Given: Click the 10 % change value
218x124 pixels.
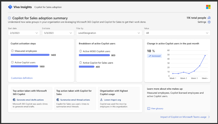Looking at the screenshot, I should click(x=151, y=51).
